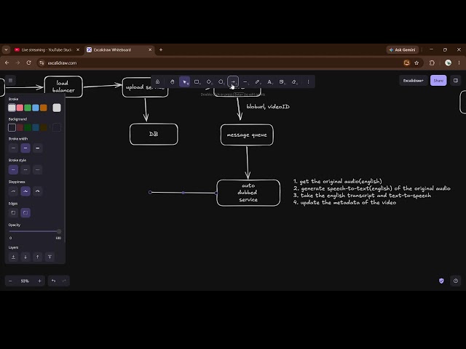Choose sharp edges option

[13, 213]
